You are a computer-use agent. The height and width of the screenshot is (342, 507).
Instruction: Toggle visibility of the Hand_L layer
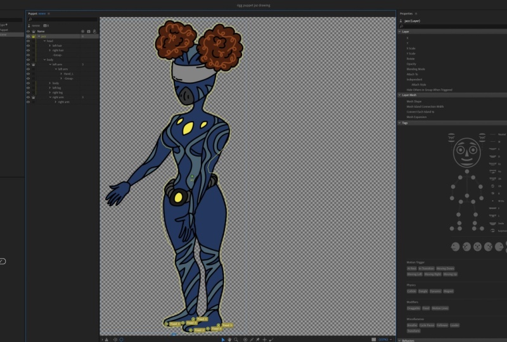click(28, 73)
